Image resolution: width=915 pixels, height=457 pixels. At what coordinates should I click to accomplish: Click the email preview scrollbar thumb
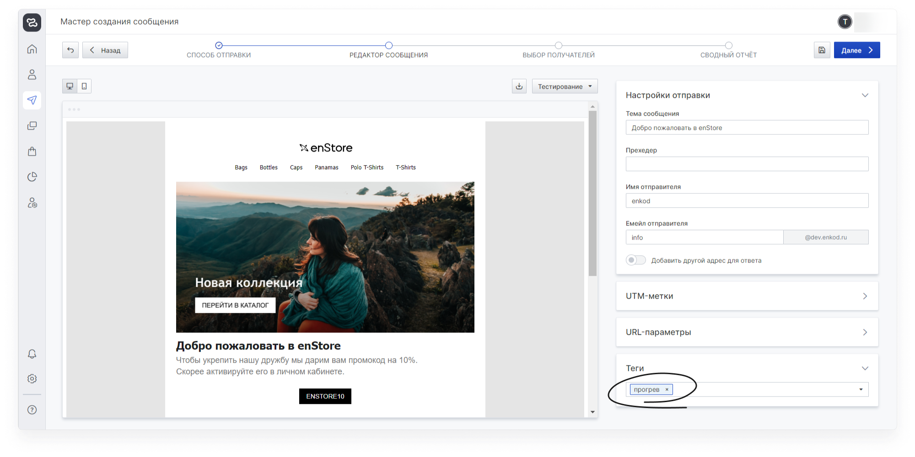coord(592,193)
